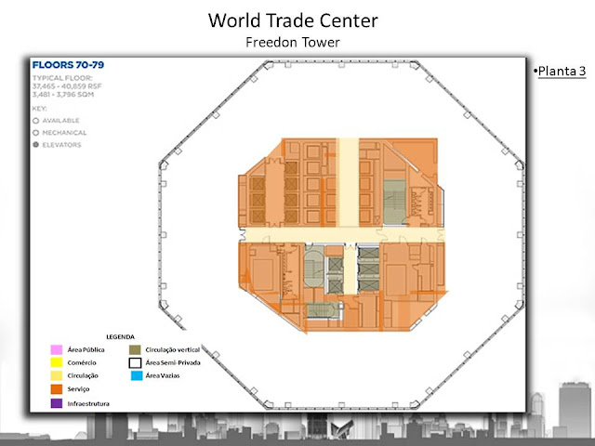Click the Serviço legend label
This screenshot has height=446, width=595.
tap(78, 389)
